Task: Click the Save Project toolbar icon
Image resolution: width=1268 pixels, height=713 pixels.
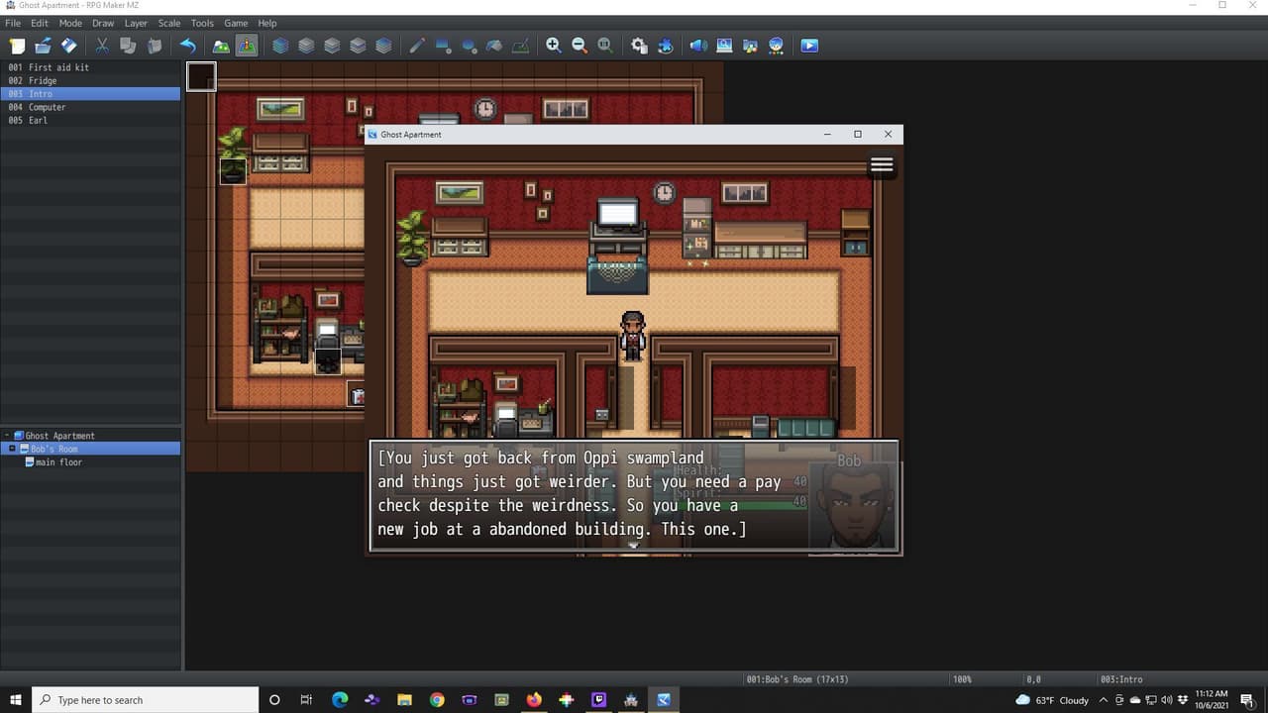Action: [x=68, y=46]
